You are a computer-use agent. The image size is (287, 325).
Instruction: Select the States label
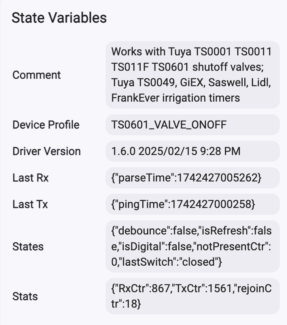pyautogui.click(x=28, y=246)
